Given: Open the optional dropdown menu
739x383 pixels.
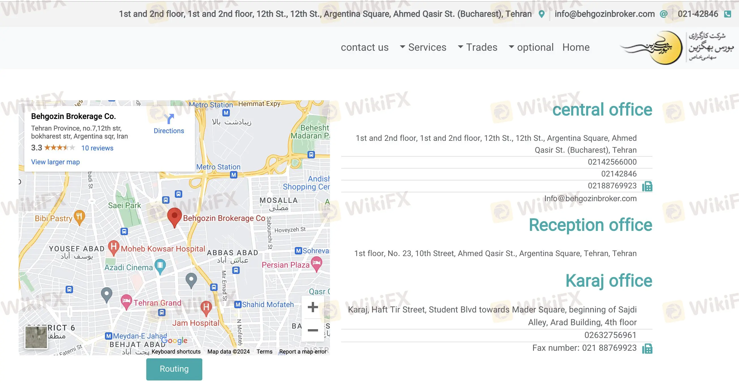Looking at the screenshot, I should pyautogui.click(x=531, y=47).
